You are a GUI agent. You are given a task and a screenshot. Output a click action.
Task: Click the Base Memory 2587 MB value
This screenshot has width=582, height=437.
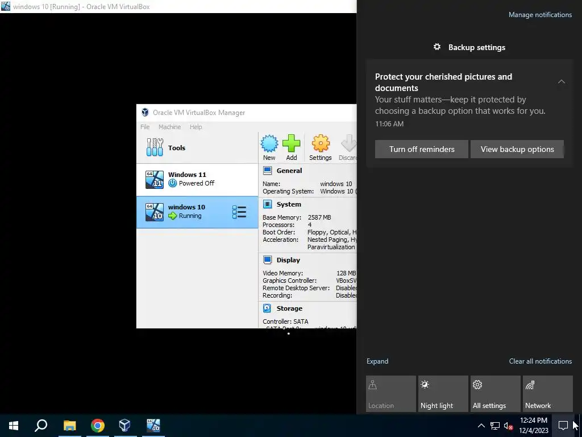319,217
